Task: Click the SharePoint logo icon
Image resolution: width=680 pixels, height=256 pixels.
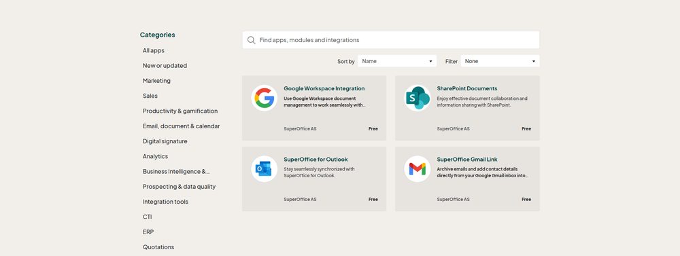Action: [x=418, y=98]
